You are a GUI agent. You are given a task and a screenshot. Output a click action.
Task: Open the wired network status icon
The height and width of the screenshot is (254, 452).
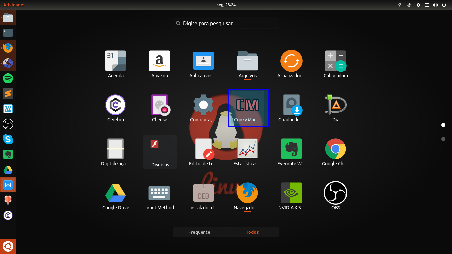427,5
